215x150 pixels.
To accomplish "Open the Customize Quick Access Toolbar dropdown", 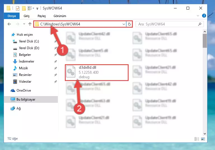I will 37,8.
